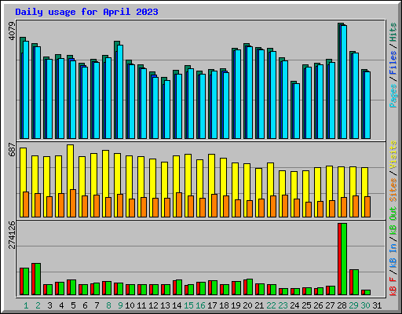
Task: Click day label 1 on the x-axis
Action: pos(26,305)
